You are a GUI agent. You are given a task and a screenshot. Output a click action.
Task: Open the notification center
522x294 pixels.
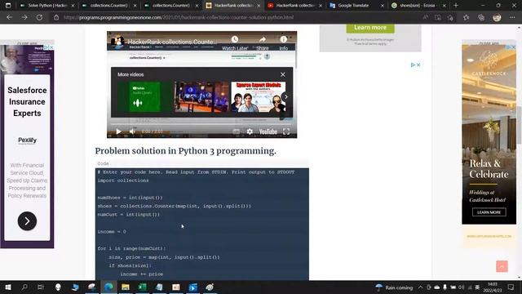pos(511,287)
